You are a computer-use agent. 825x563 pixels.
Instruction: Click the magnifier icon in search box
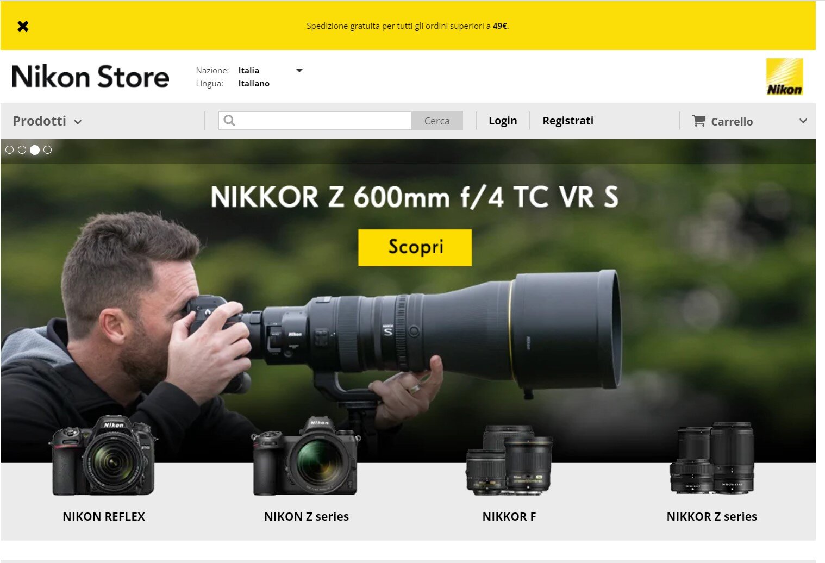coord(229,121)
